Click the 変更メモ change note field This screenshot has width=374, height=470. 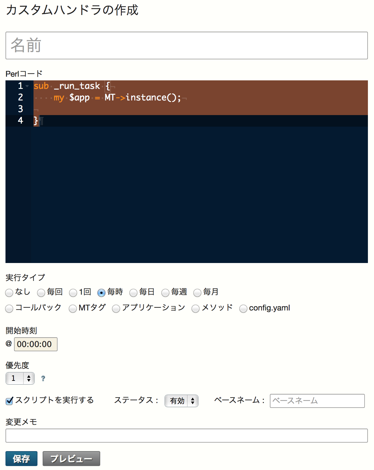(x=186, y=436)
